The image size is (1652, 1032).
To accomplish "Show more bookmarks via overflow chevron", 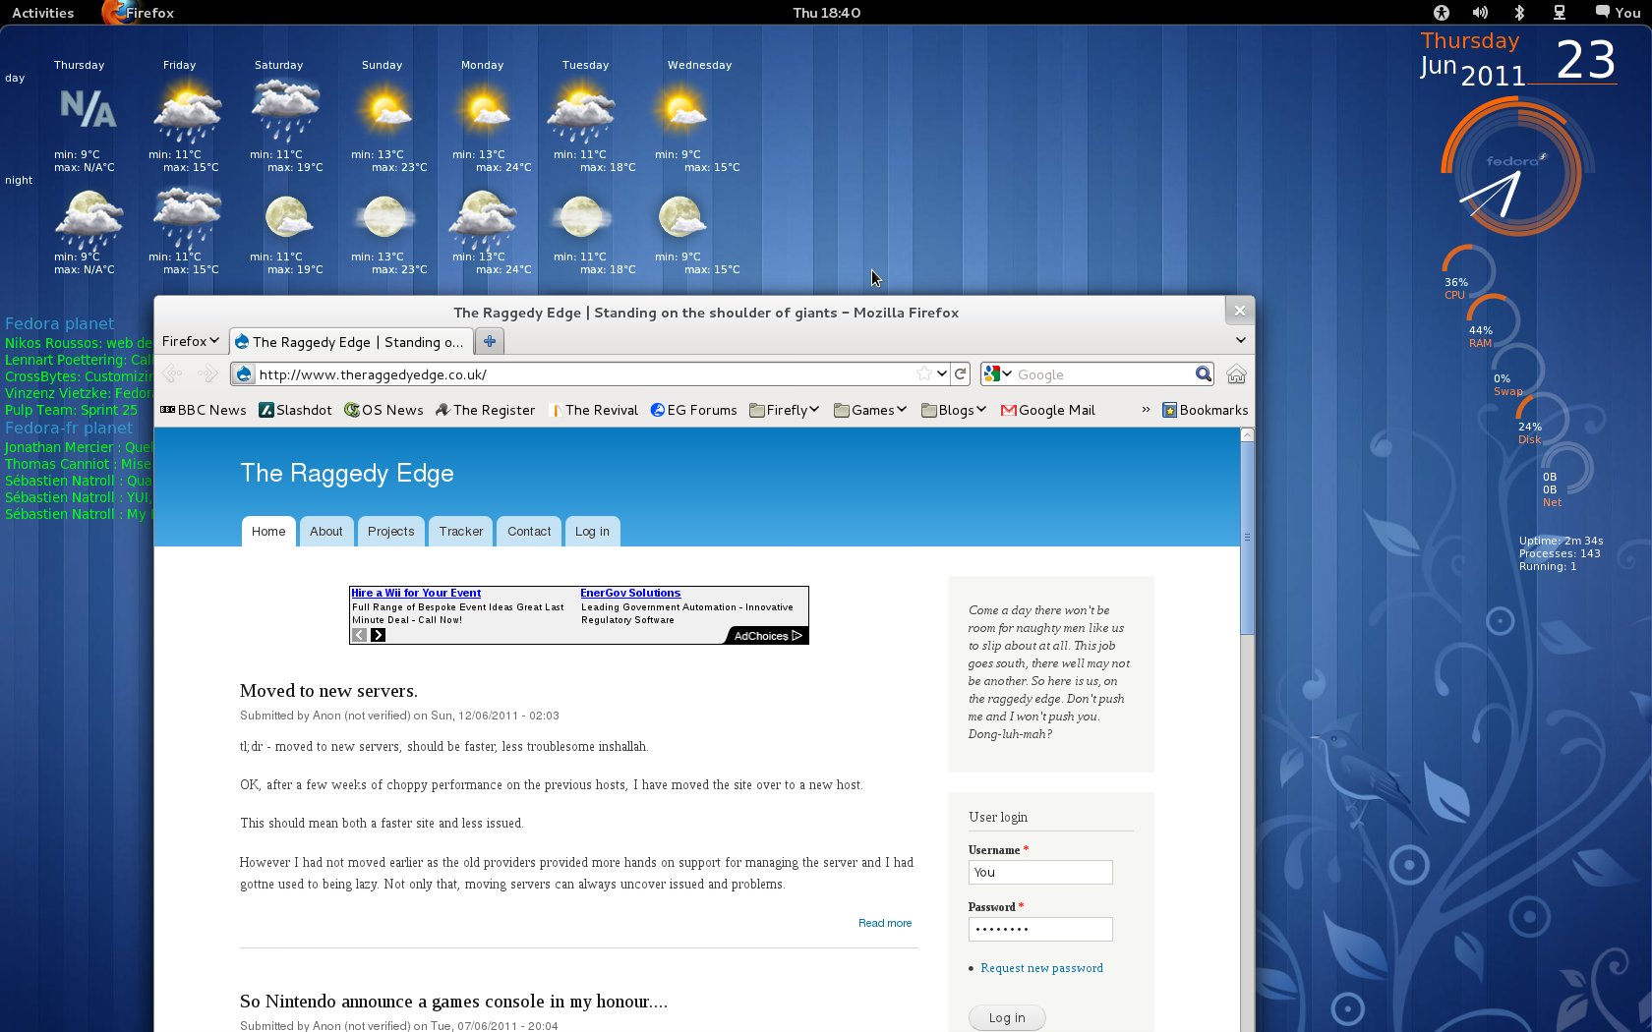I will point(1146,410).
